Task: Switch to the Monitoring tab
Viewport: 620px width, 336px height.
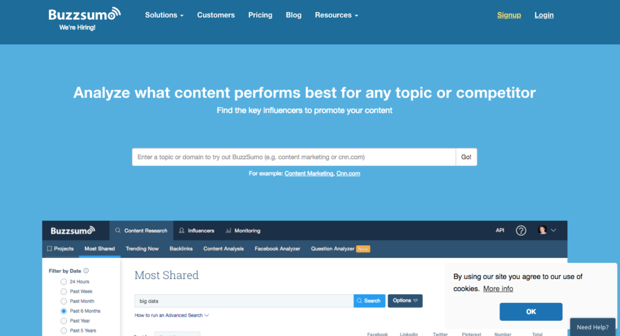Action: tap(243, 231)
